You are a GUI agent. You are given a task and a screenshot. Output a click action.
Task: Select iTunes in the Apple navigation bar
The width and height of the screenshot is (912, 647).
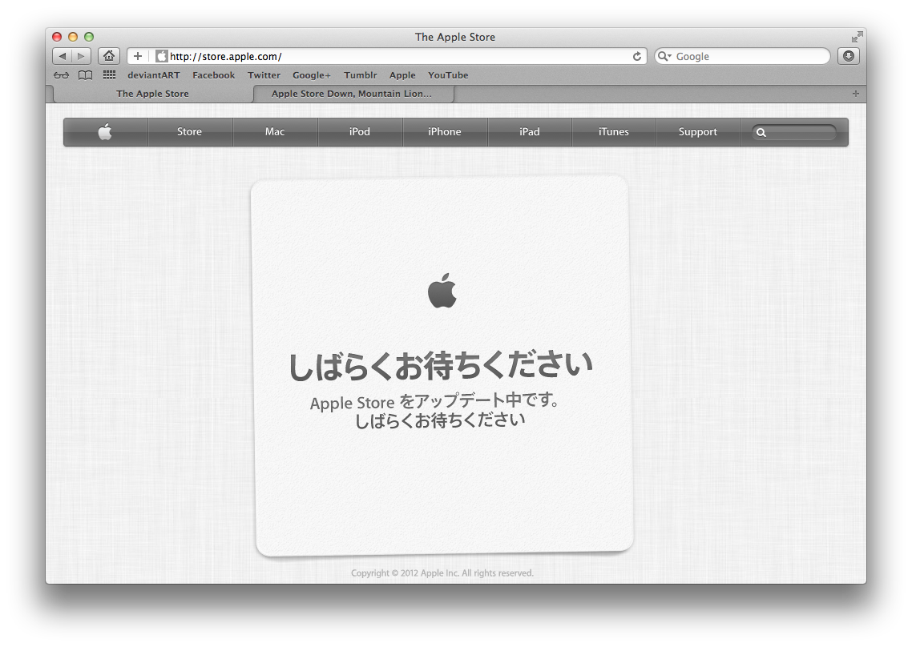(614, 132)
